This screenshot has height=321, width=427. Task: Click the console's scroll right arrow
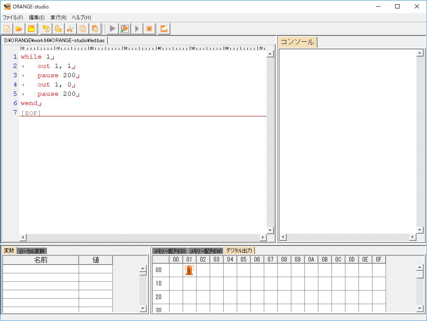coord(413,237)
